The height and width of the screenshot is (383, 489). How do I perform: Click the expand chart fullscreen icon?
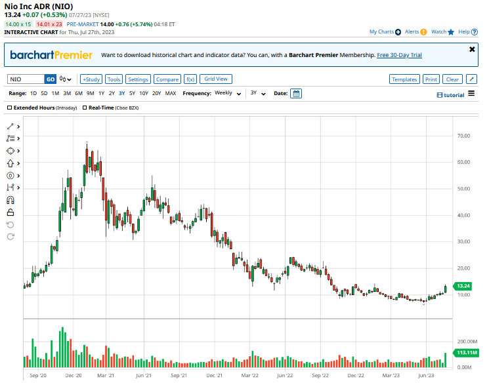tap(471, 79)
